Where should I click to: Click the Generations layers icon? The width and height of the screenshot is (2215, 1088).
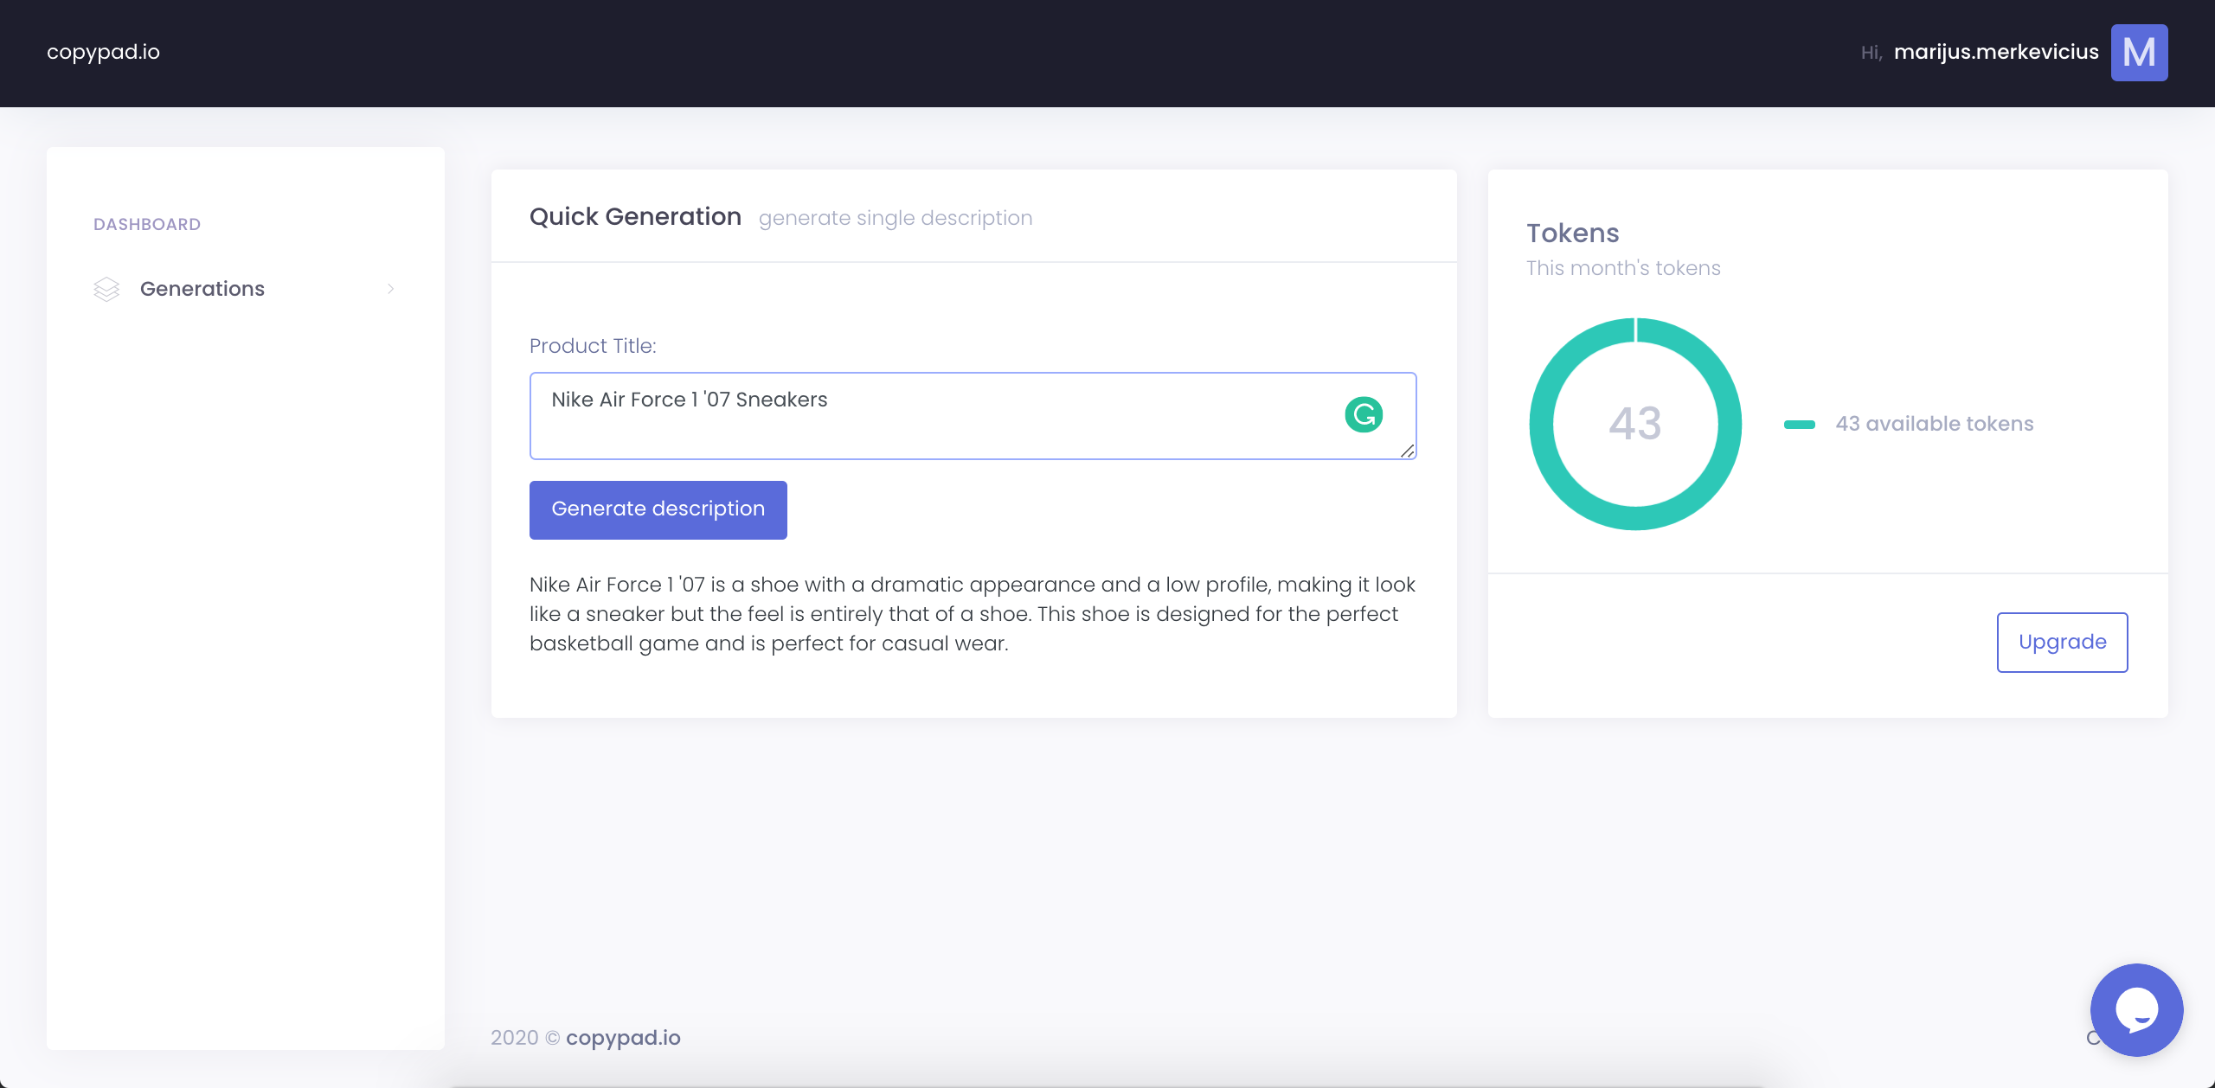click(106, 289)
